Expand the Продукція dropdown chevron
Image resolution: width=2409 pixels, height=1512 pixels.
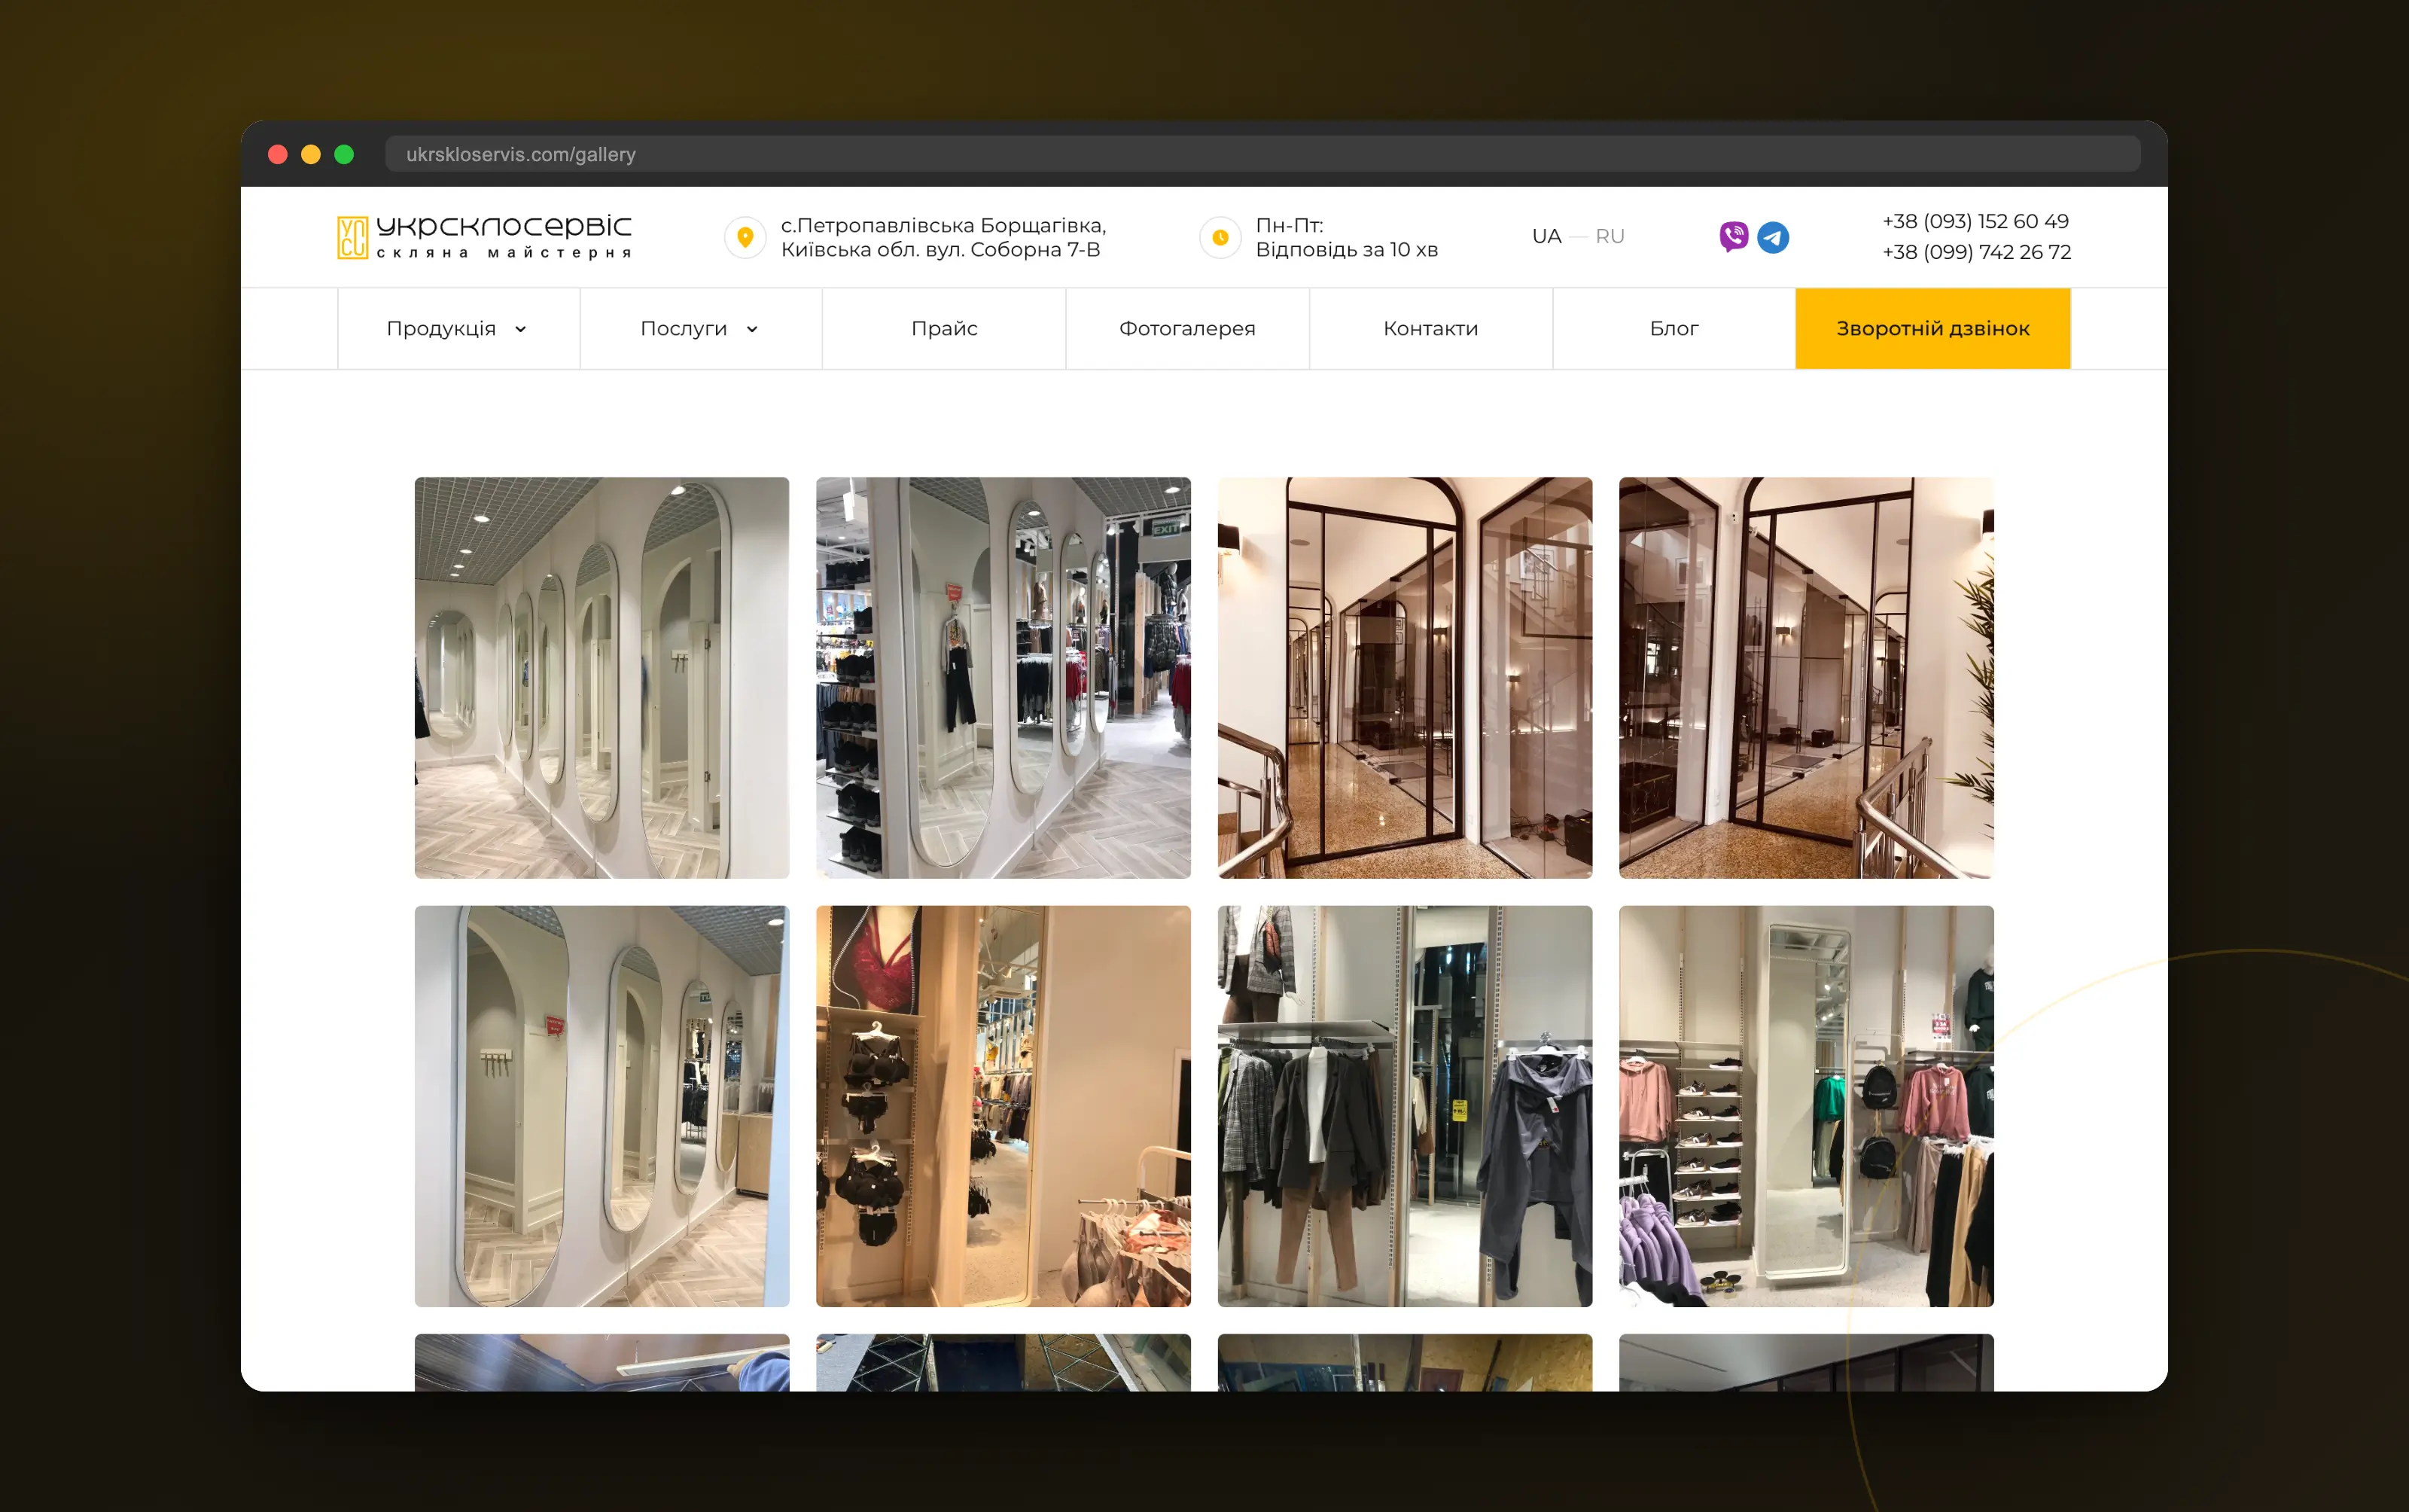tap(521, 329)
